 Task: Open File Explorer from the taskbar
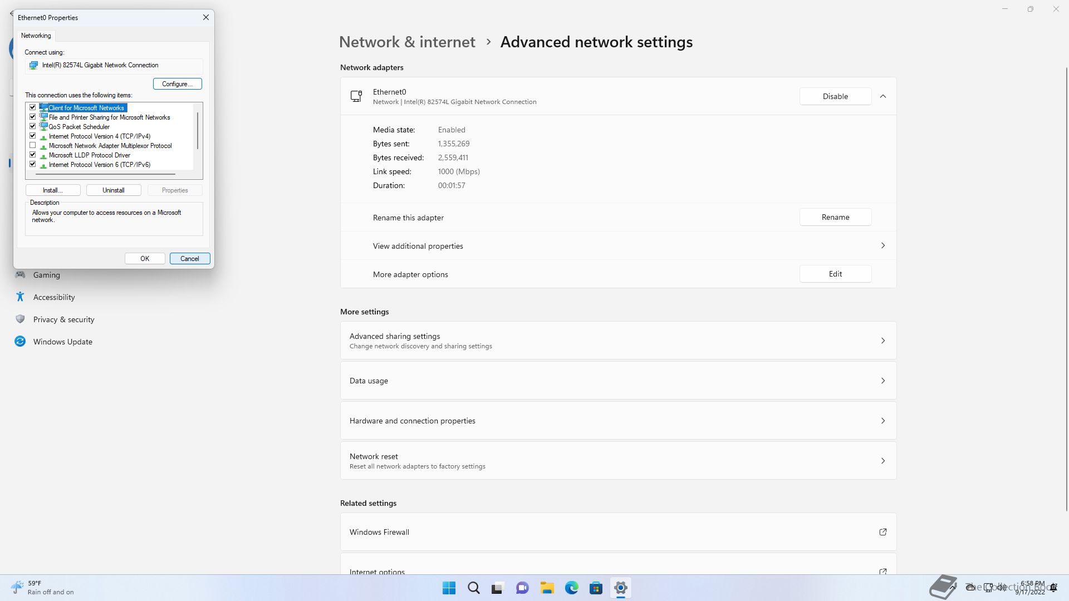[547, 588]
